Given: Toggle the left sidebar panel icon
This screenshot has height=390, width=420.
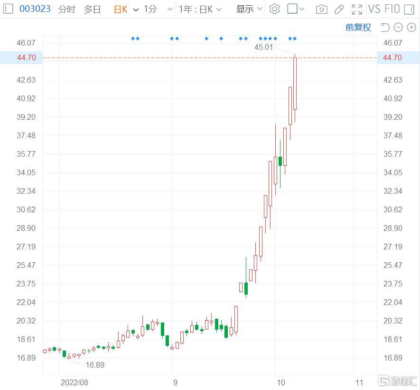Looking at the screenshot, I should tap(8, 9).
